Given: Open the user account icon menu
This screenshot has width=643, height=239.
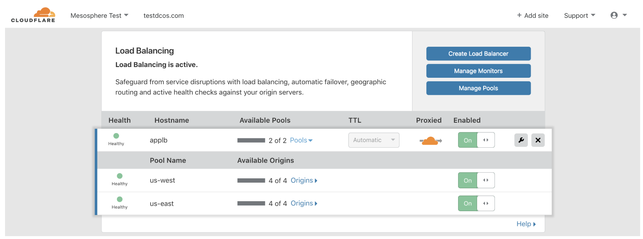Looking at the screenshot, I should (x=618, y=15).
